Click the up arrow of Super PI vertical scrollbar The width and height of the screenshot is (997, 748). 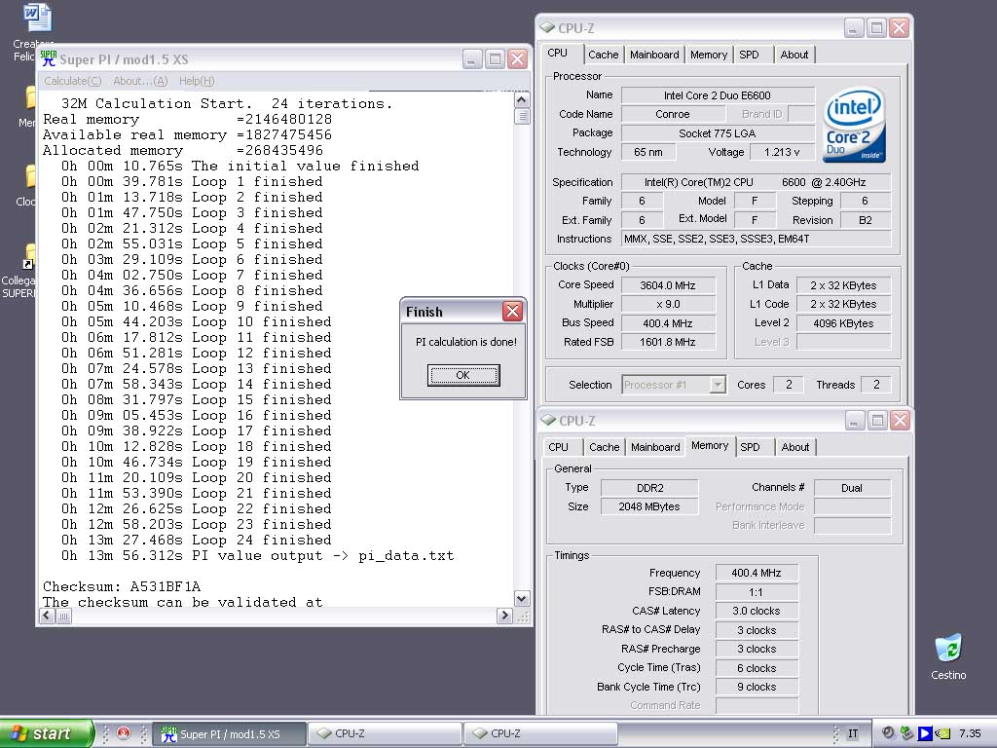(x=521, y=99)
